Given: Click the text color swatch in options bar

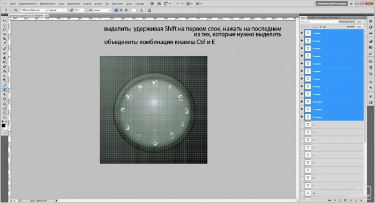Looking at the screenshot, I should [134, 10].
